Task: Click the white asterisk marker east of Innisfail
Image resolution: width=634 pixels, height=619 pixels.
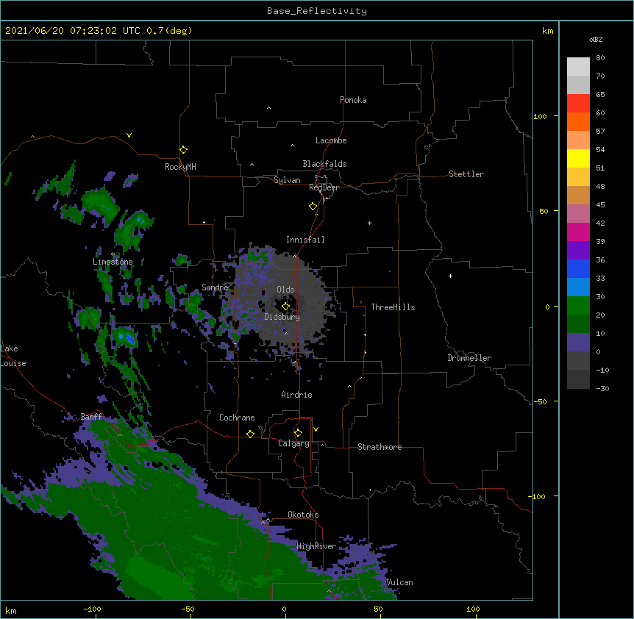Action: tap(369, 223)
